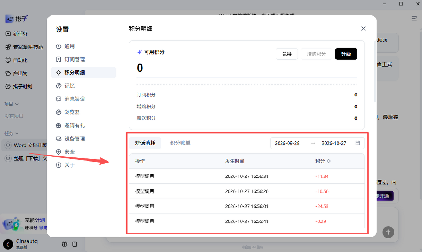Sort the table by 积分 column
Screen dimensions: 422x252
pyautogui.click(x=328, y=161)
